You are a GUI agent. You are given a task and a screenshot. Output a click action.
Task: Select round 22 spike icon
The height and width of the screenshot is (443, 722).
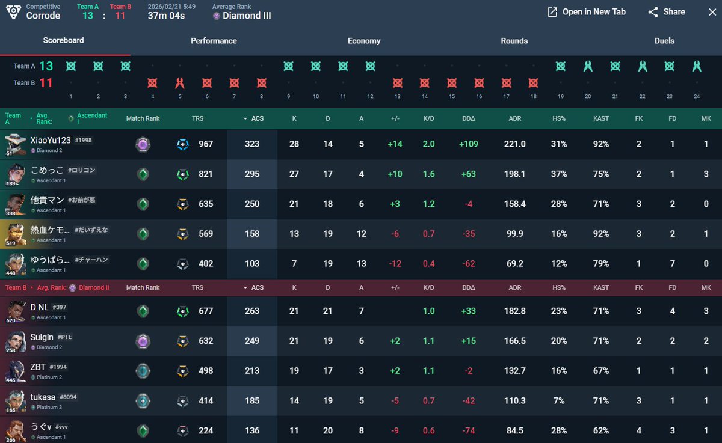coord(643,66)
